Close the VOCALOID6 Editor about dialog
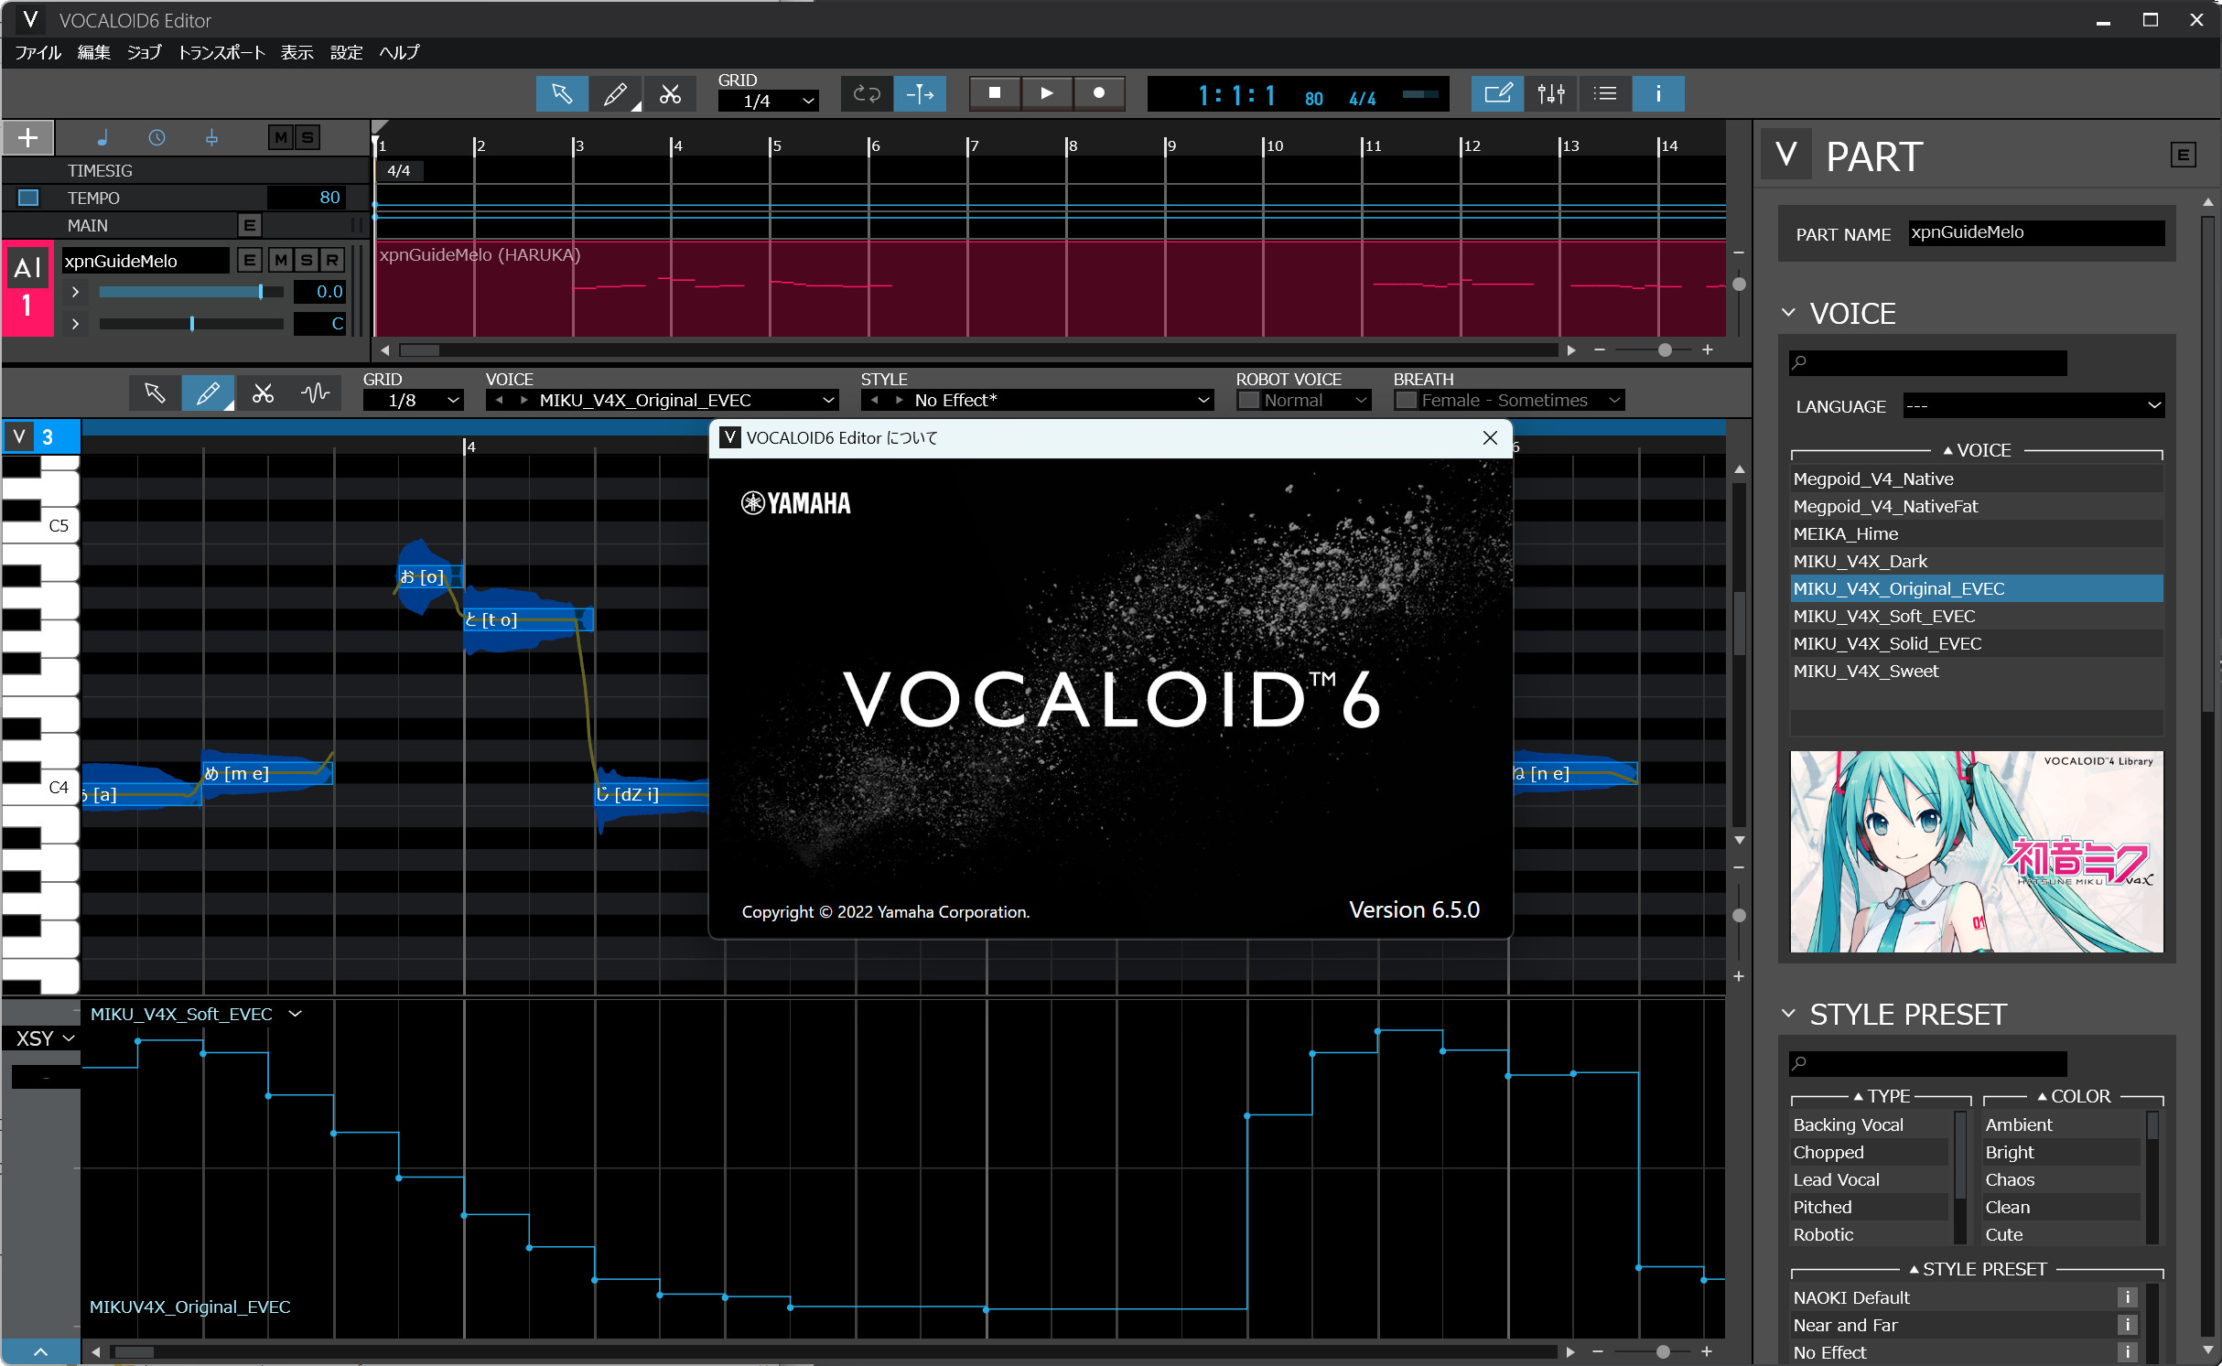The height and width of the screenshot is (1366, 2222). click(1490, 438)
